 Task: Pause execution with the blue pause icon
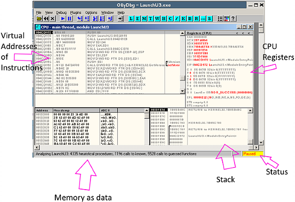69,19
